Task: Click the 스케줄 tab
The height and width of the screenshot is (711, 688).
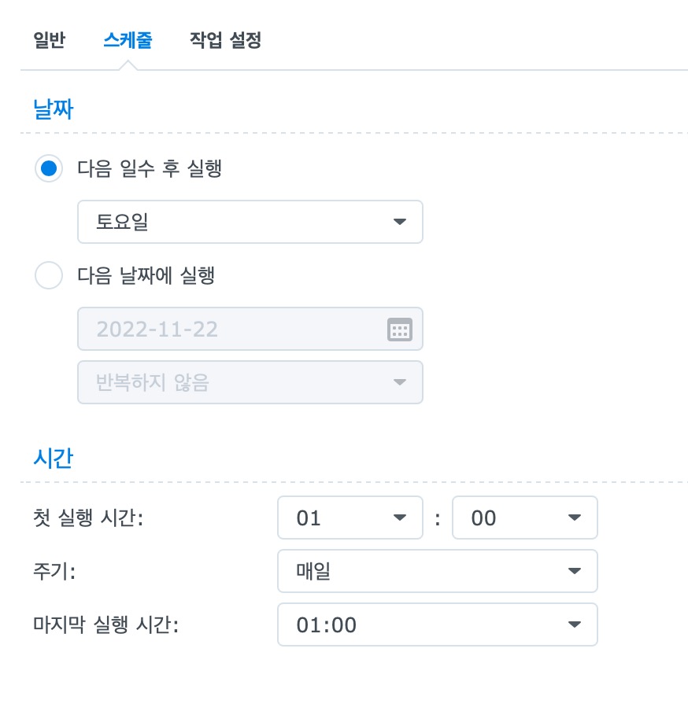Action: click(128, 40)
